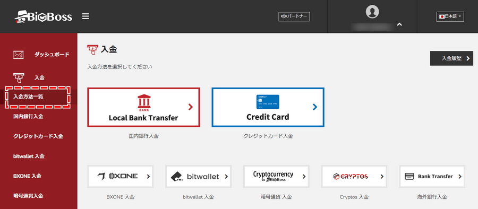Go to ダッシュボード in sidebar
Viewport: 478px width, 209px height.
click(x=52, y=55)
